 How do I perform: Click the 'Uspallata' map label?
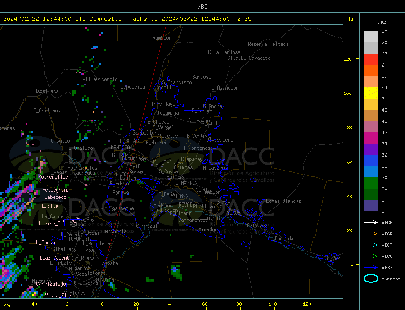pos(46,91)
